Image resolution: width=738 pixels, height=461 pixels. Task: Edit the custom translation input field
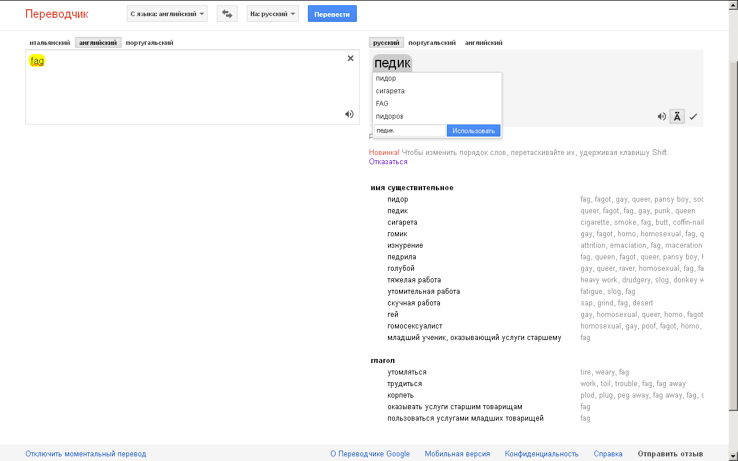(x=409, y=131)
